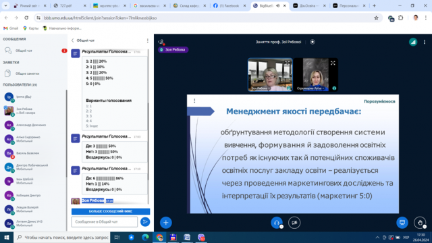Select Стрельцова Луіза webcam thumbnail

tap(316, 75)
